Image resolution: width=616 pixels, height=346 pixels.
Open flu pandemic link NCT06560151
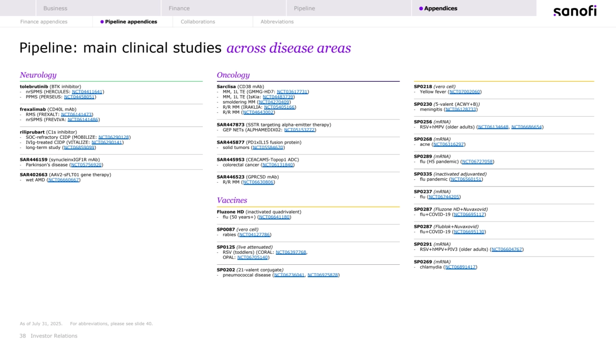coord(466,179)
